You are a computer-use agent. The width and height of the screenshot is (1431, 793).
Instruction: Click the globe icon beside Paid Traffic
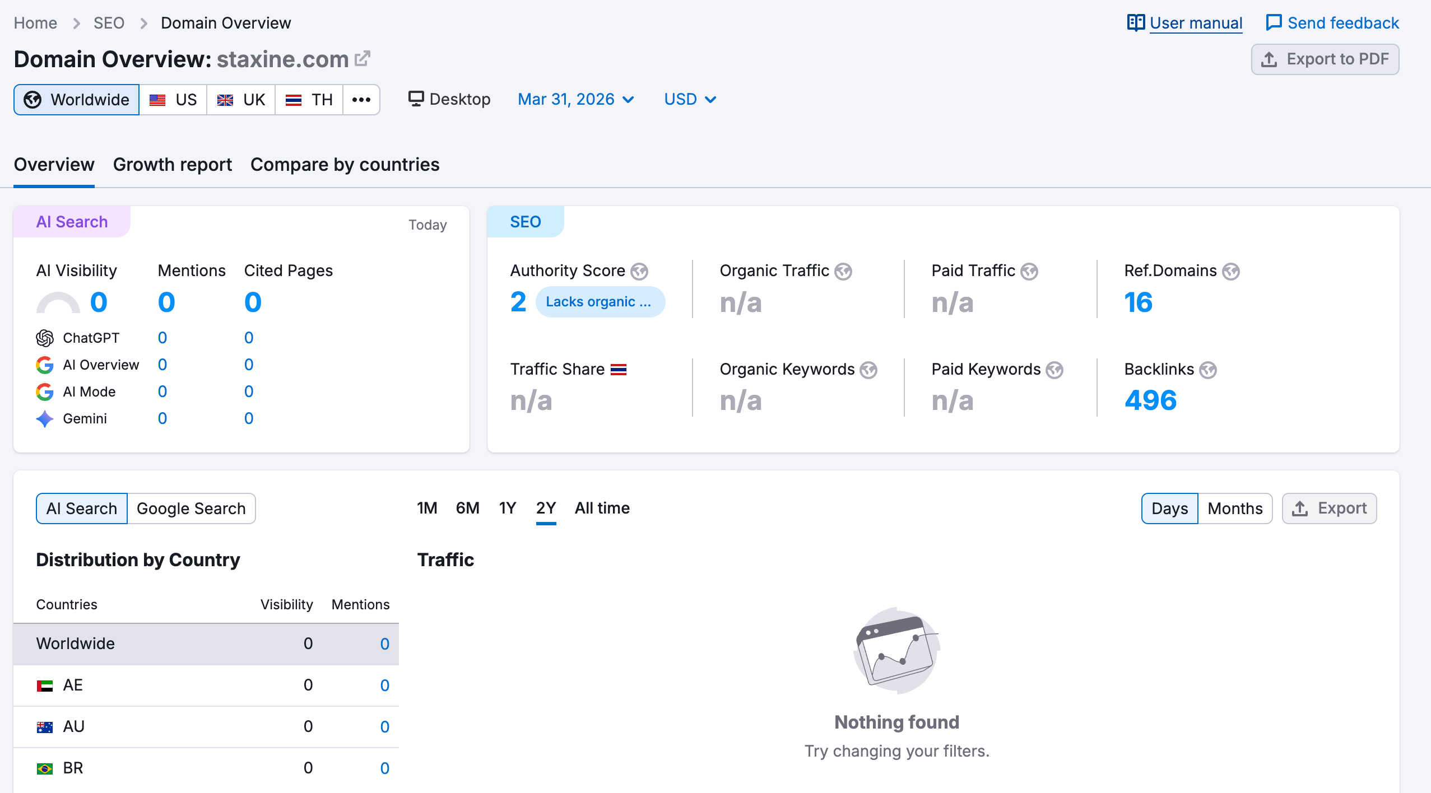tap(1029, 272)
